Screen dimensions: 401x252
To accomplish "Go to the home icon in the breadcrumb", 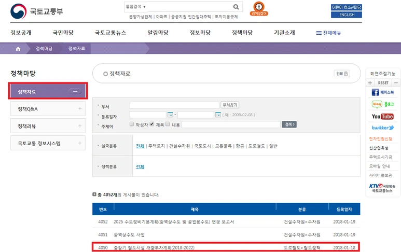I will (x=18, y=49).
